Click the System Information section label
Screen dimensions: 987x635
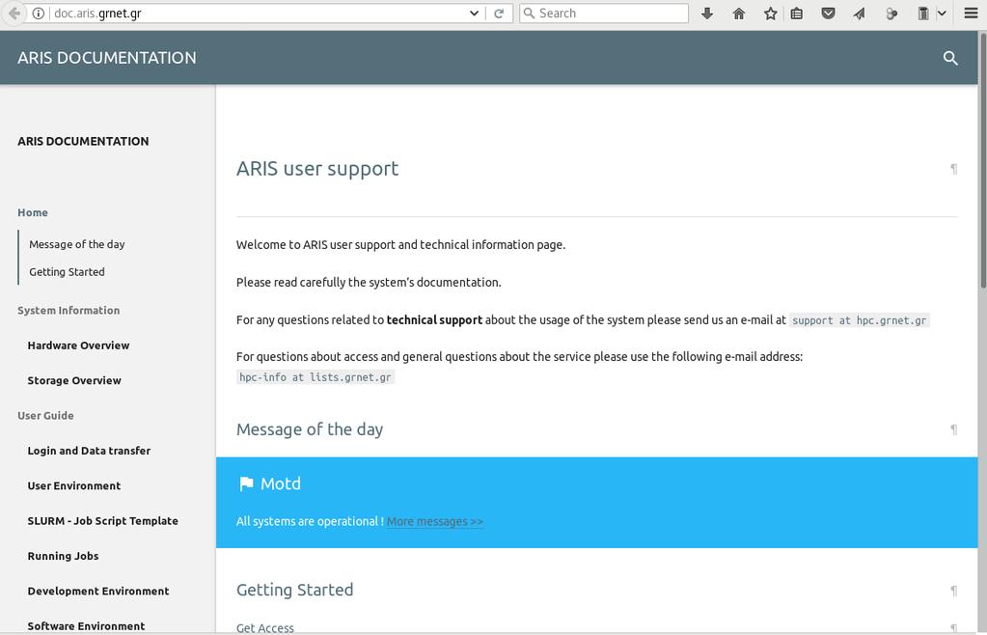(x=69, y=311)
